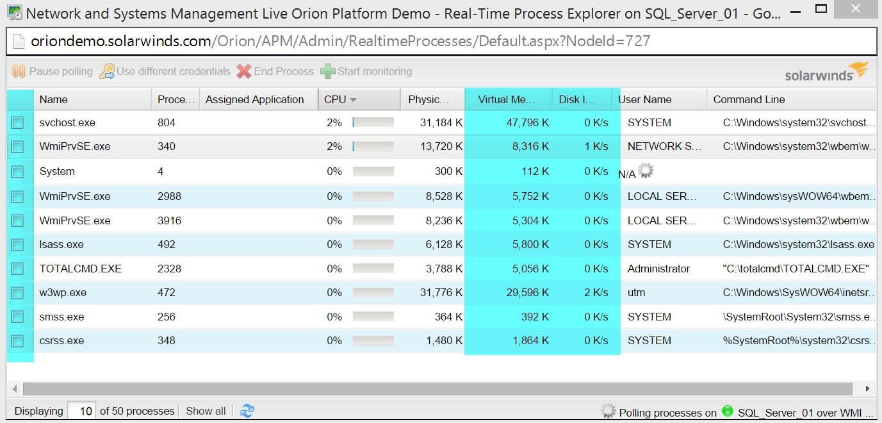Screen dimensions: 882x423
Task: Click the System process name cell
Action: 57,171
